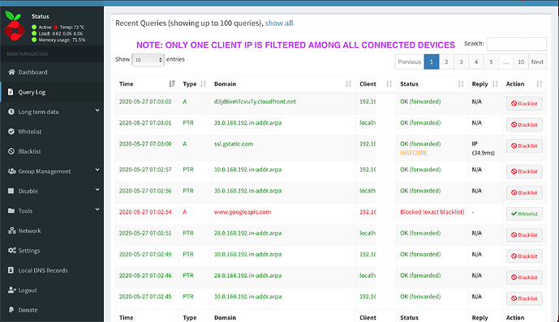This screenshot has height=322, width=559.
Task: Expand Long term data submenu chevron
Action: pyautogui.click(x=97, y=111)
